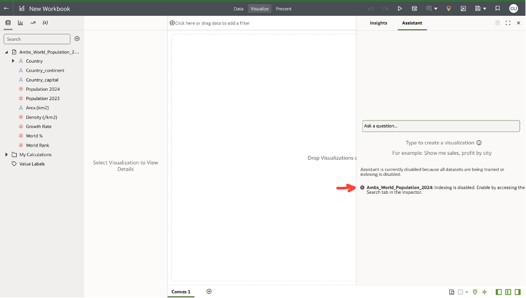526x298 pixels.
Task: Click info icon beside 'Type to create a visualization'
Action: pos(479,143)
